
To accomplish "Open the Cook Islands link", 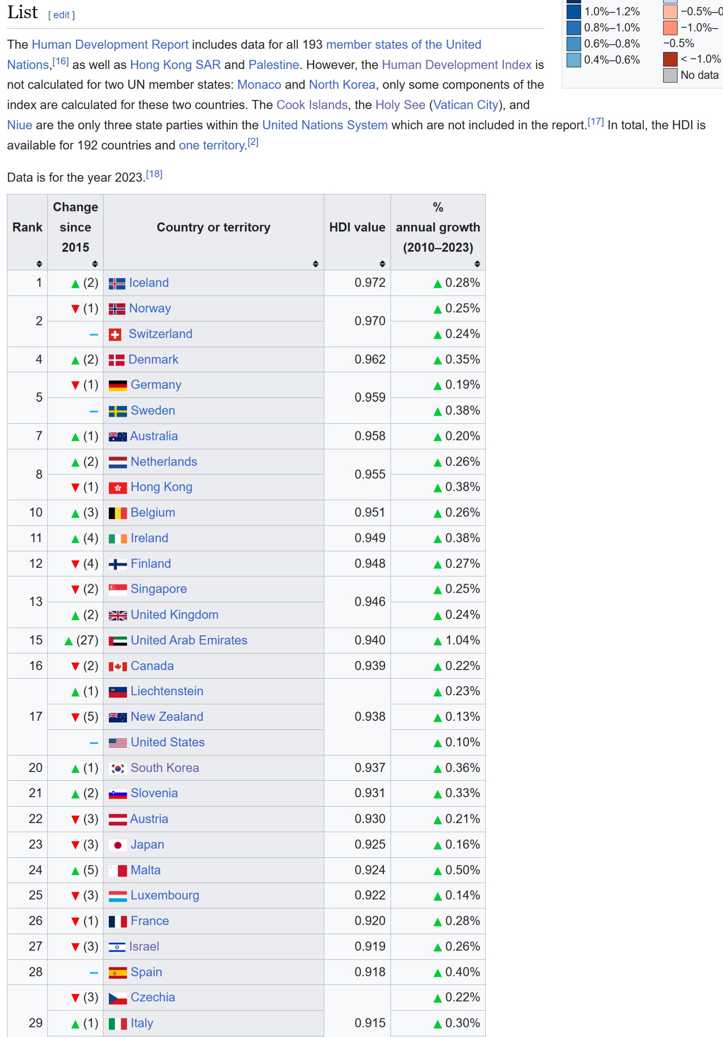I will 312,105.
